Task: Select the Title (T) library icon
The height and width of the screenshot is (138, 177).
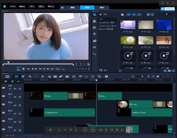Action: (94, 34)
